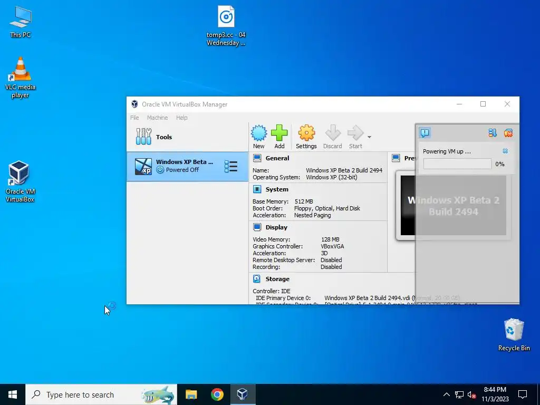Image resolution: width=540 pixels, height=405 pixels.
Task: Click the taskbar search box
Action: (101, 394)
